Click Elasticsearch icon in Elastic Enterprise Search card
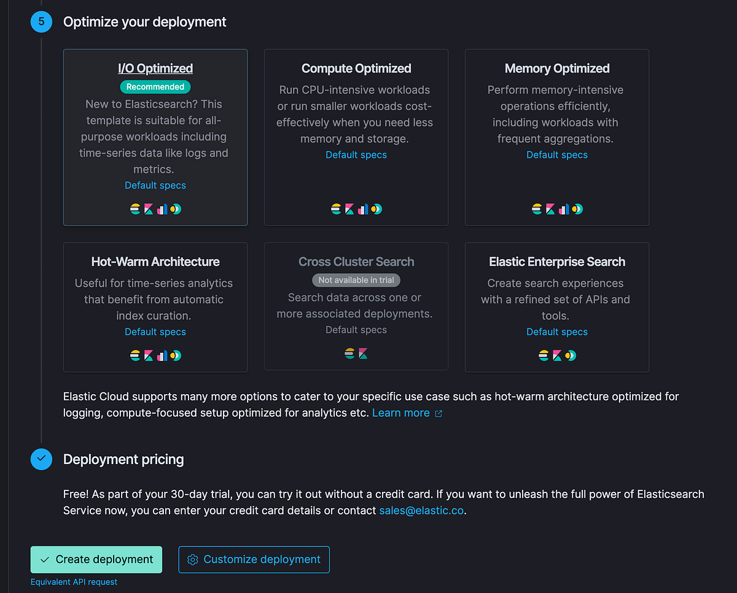This screenshot has height=593, width=737. coord(544,355)
